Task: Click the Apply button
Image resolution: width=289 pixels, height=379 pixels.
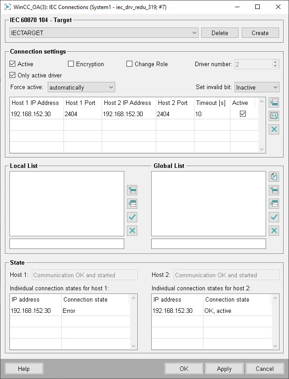Action: tap(224, 369)
